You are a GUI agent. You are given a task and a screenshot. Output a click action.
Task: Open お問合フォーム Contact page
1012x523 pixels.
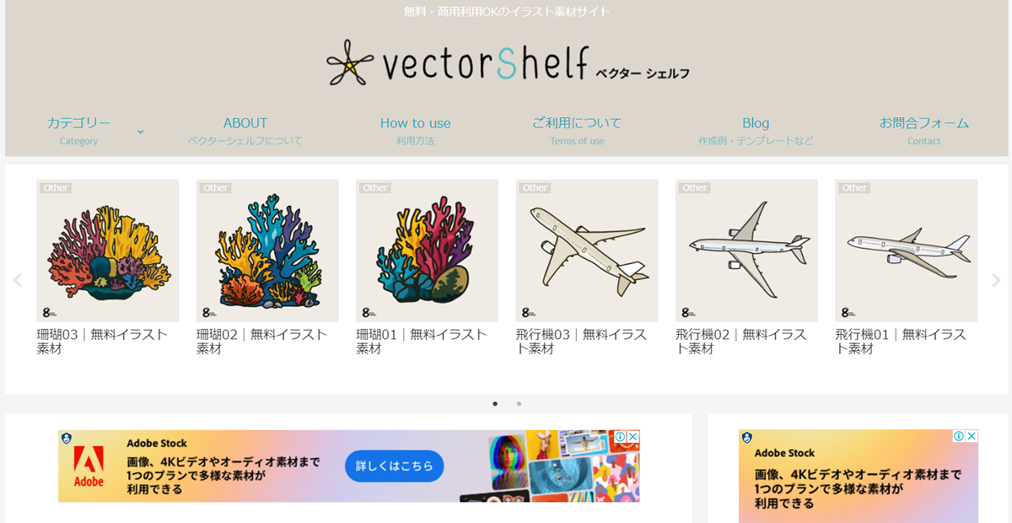point(924,131)
